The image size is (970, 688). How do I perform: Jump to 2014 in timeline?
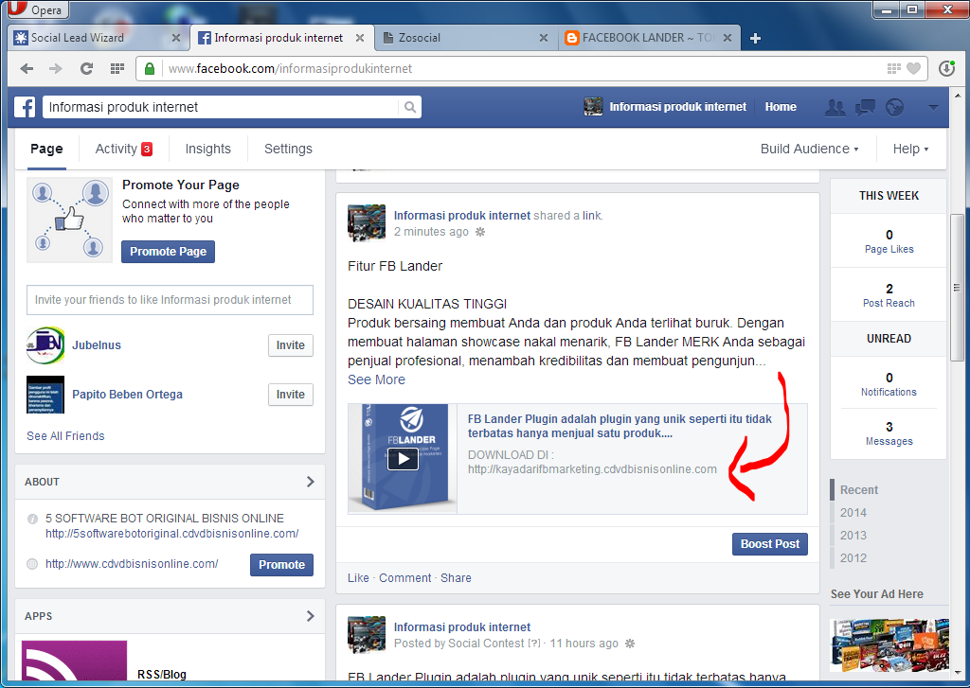click(853, 512)
